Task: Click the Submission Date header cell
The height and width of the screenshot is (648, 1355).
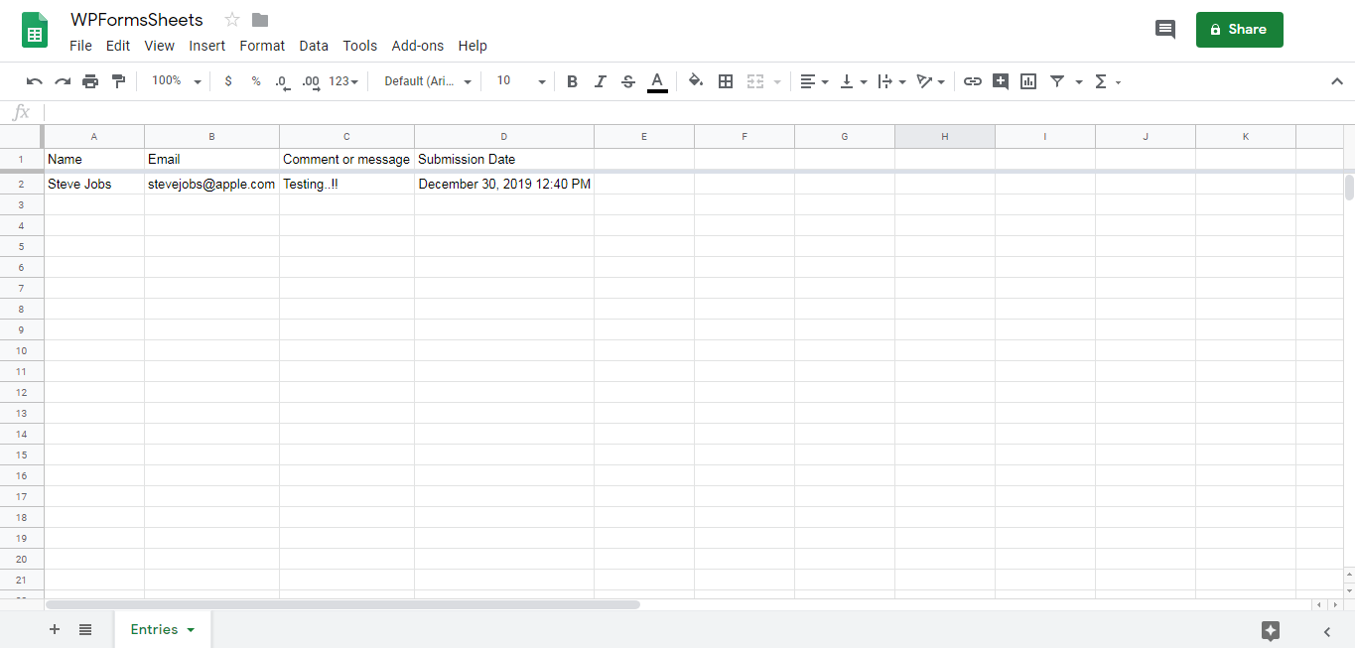Action: [x=504, y=159]
